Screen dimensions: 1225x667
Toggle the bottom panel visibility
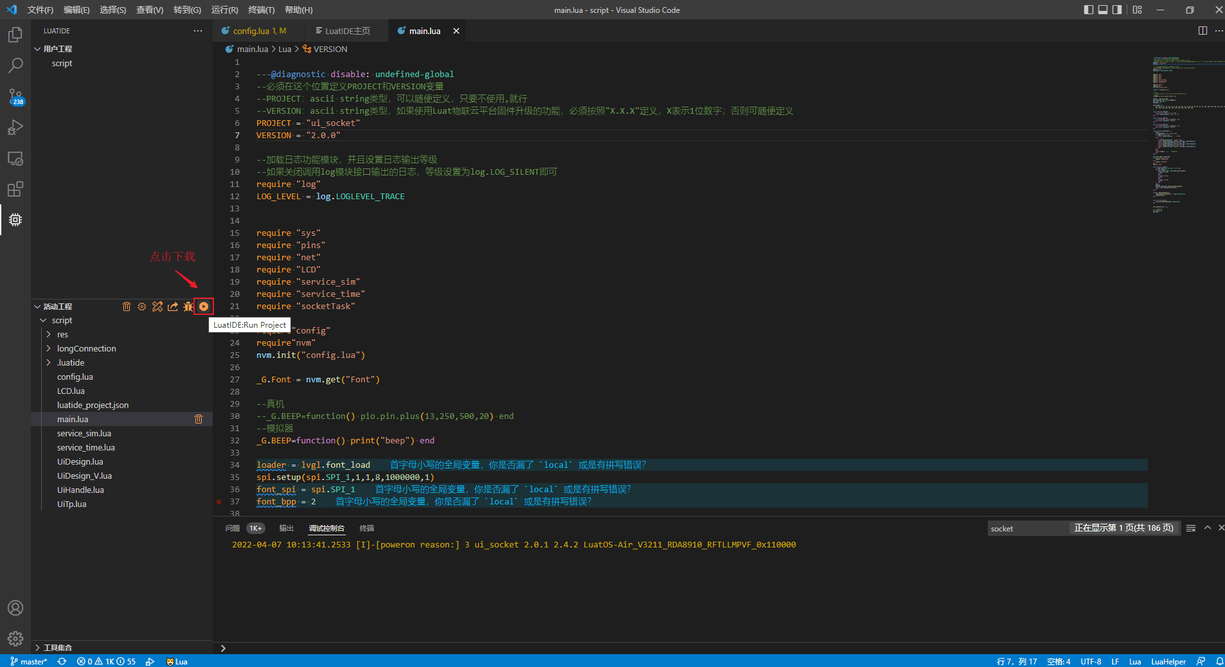tap(1103, 10)
